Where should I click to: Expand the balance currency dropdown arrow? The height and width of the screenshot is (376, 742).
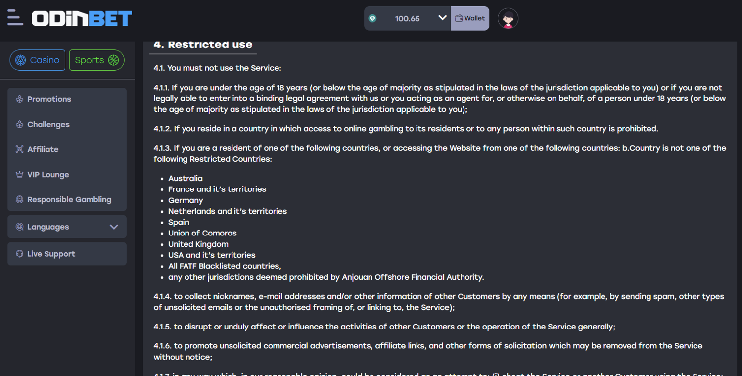pyautogui.click(x=442, y=18)
